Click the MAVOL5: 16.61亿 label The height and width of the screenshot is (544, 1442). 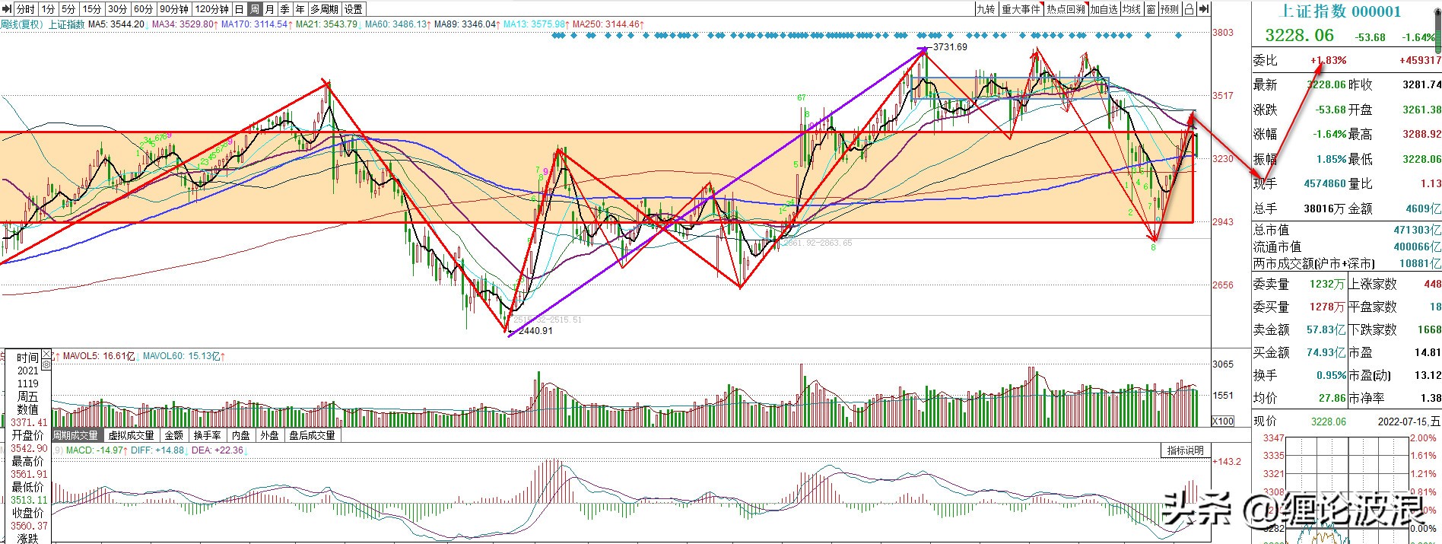(98, 356)
